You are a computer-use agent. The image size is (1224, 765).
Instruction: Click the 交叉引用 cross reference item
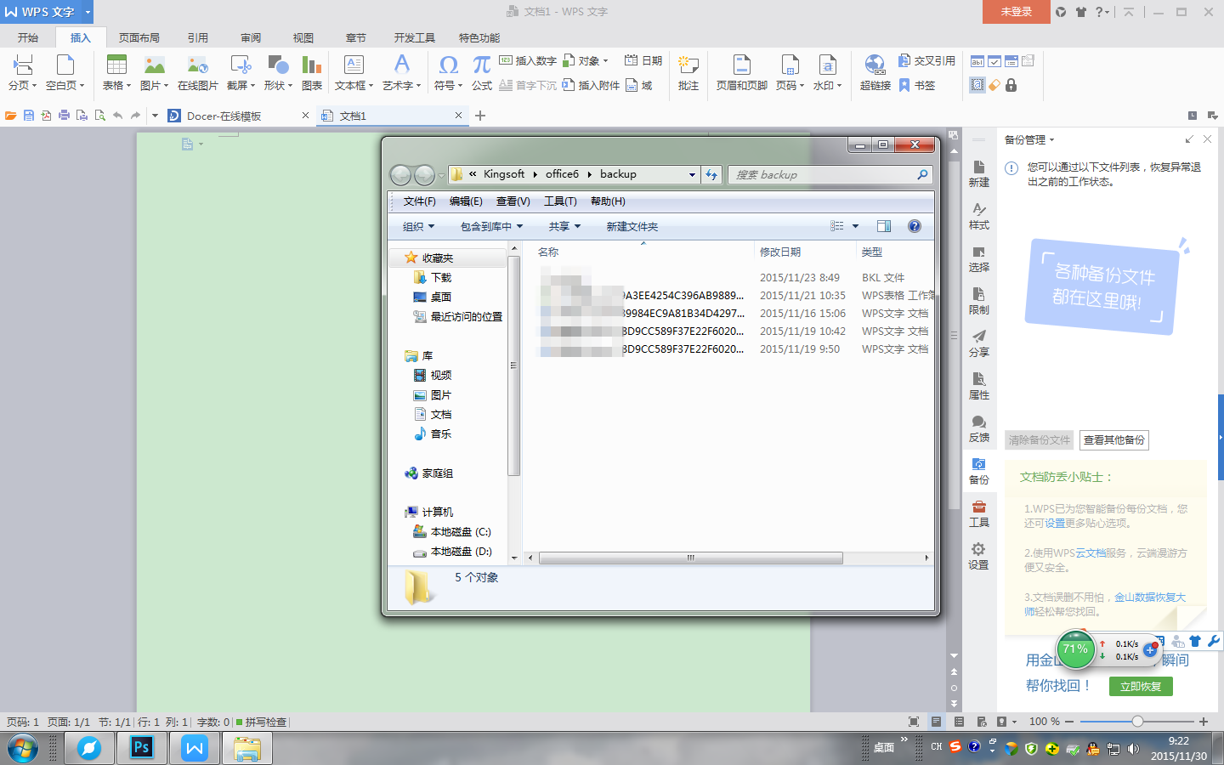coord(926,60)
